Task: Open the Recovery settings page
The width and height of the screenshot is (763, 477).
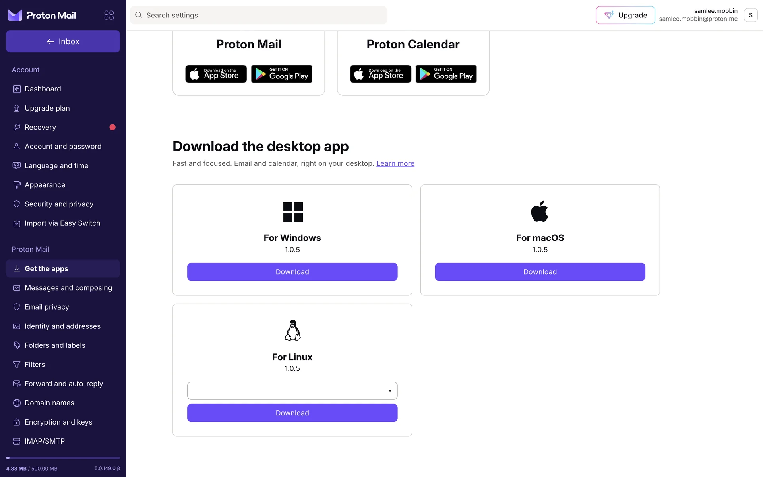Action: [x=40, y=127]
